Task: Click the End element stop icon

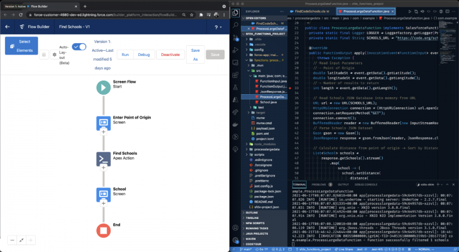Action: pos(104,231)
